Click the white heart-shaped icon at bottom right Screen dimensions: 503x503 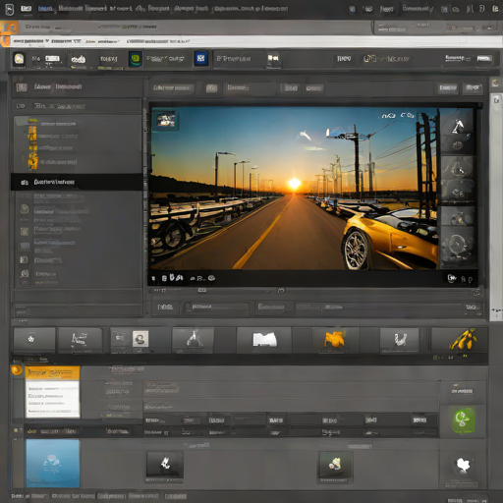coord(463,466)
